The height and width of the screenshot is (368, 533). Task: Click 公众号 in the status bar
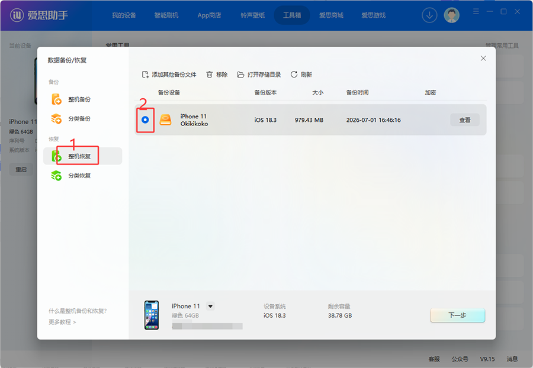pos(460,359)
